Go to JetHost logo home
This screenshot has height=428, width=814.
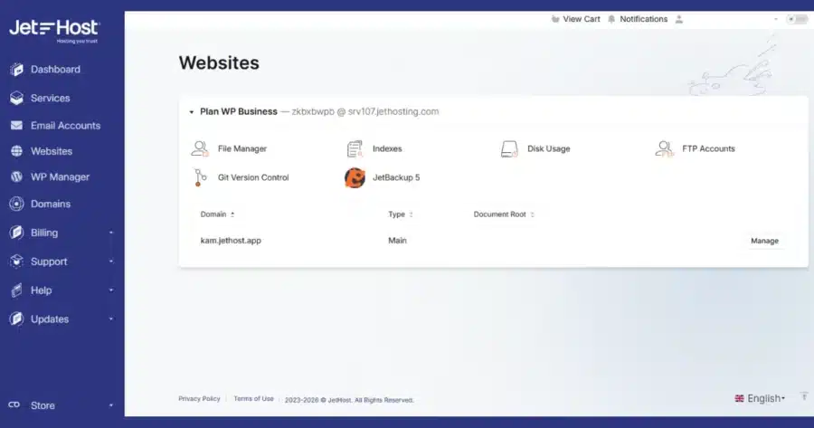tap(54, 31)
